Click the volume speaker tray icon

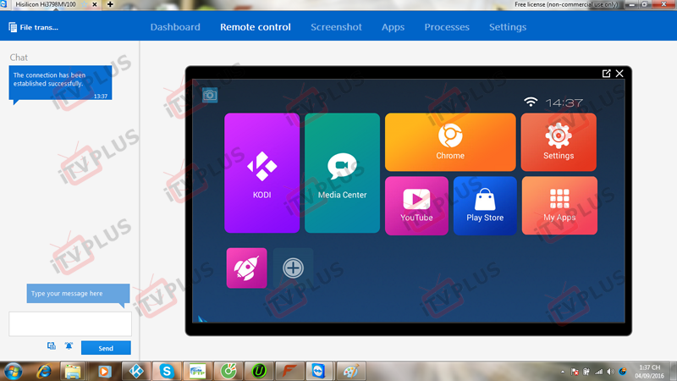point(610,372)
